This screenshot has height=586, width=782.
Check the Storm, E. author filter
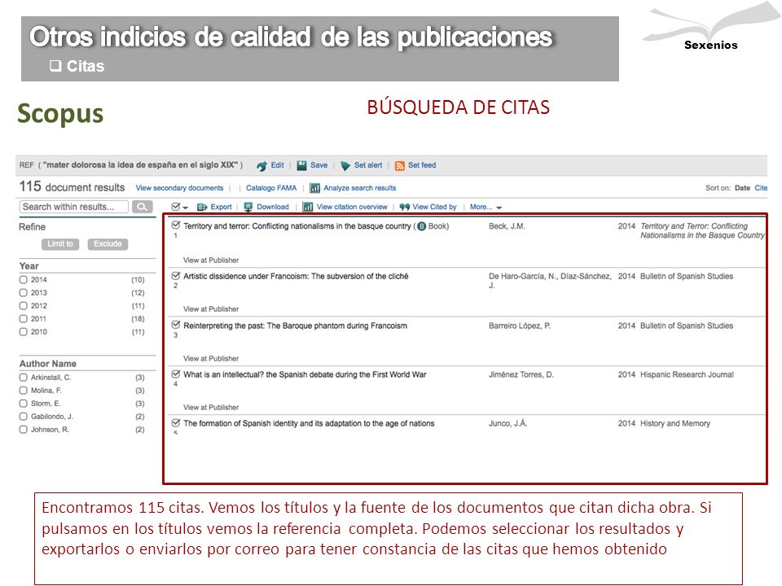(24, 403)
